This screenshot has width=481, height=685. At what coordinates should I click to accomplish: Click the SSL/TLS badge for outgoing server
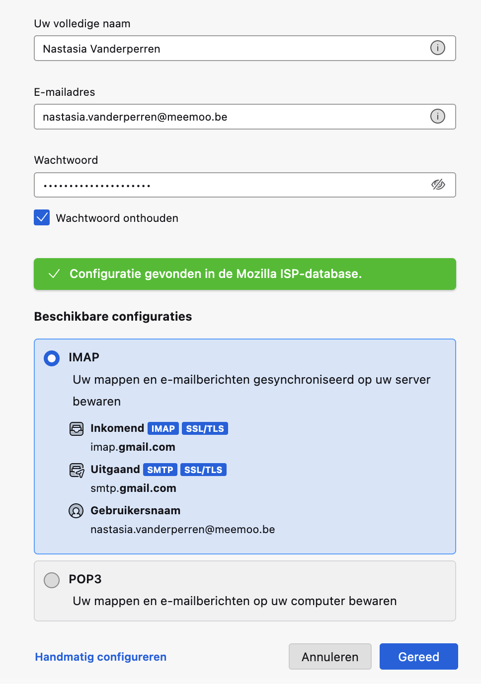coord(203,470)
